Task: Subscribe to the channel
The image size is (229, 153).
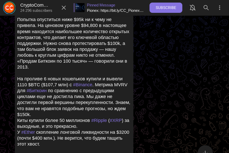Action: coord(166,8)
